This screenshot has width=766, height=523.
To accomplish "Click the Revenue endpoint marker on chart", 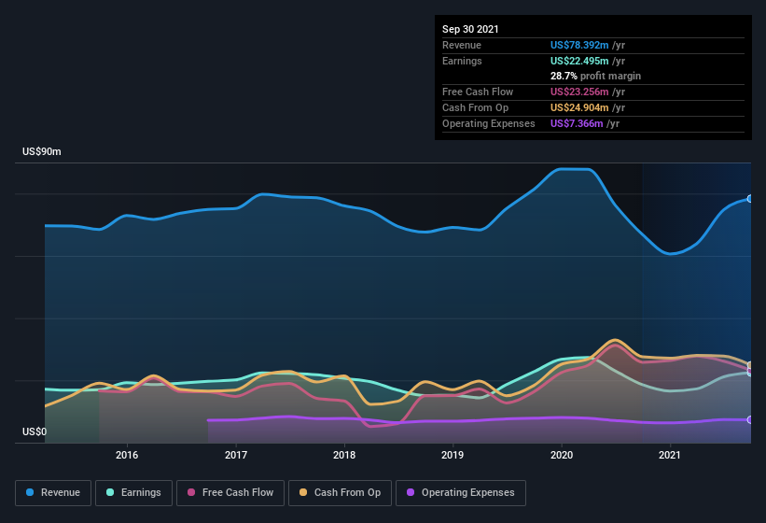I will [750, 199].
